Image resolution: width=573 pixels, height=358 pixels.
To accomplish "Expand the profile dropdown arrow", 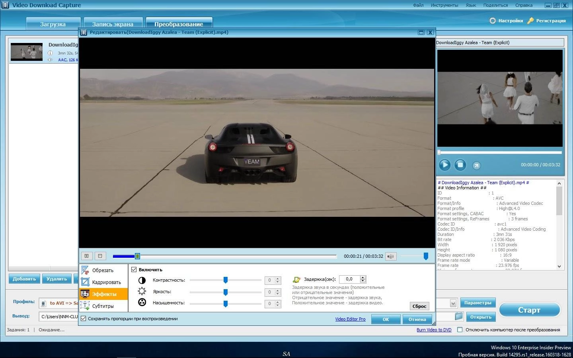I will click(453, 303).
